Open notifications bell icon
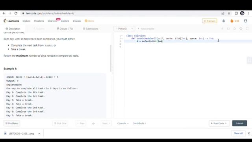Viewport: 252px width, 142px height. [x=224, y=21]
